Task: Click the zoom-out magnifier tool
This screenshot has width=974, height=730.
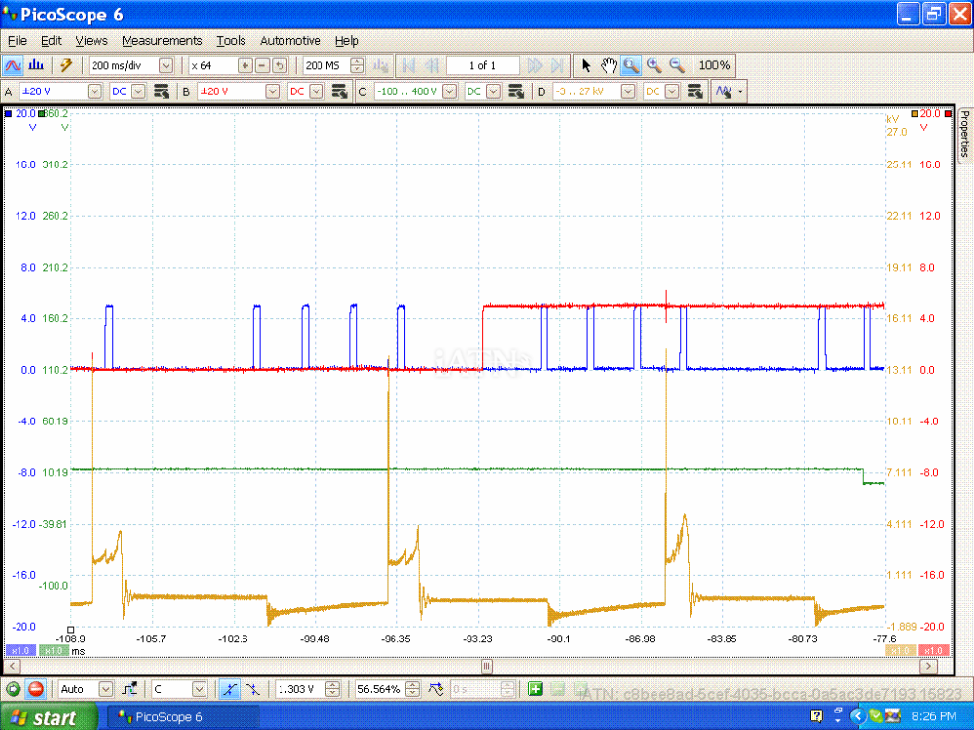Action: [677, 65]
